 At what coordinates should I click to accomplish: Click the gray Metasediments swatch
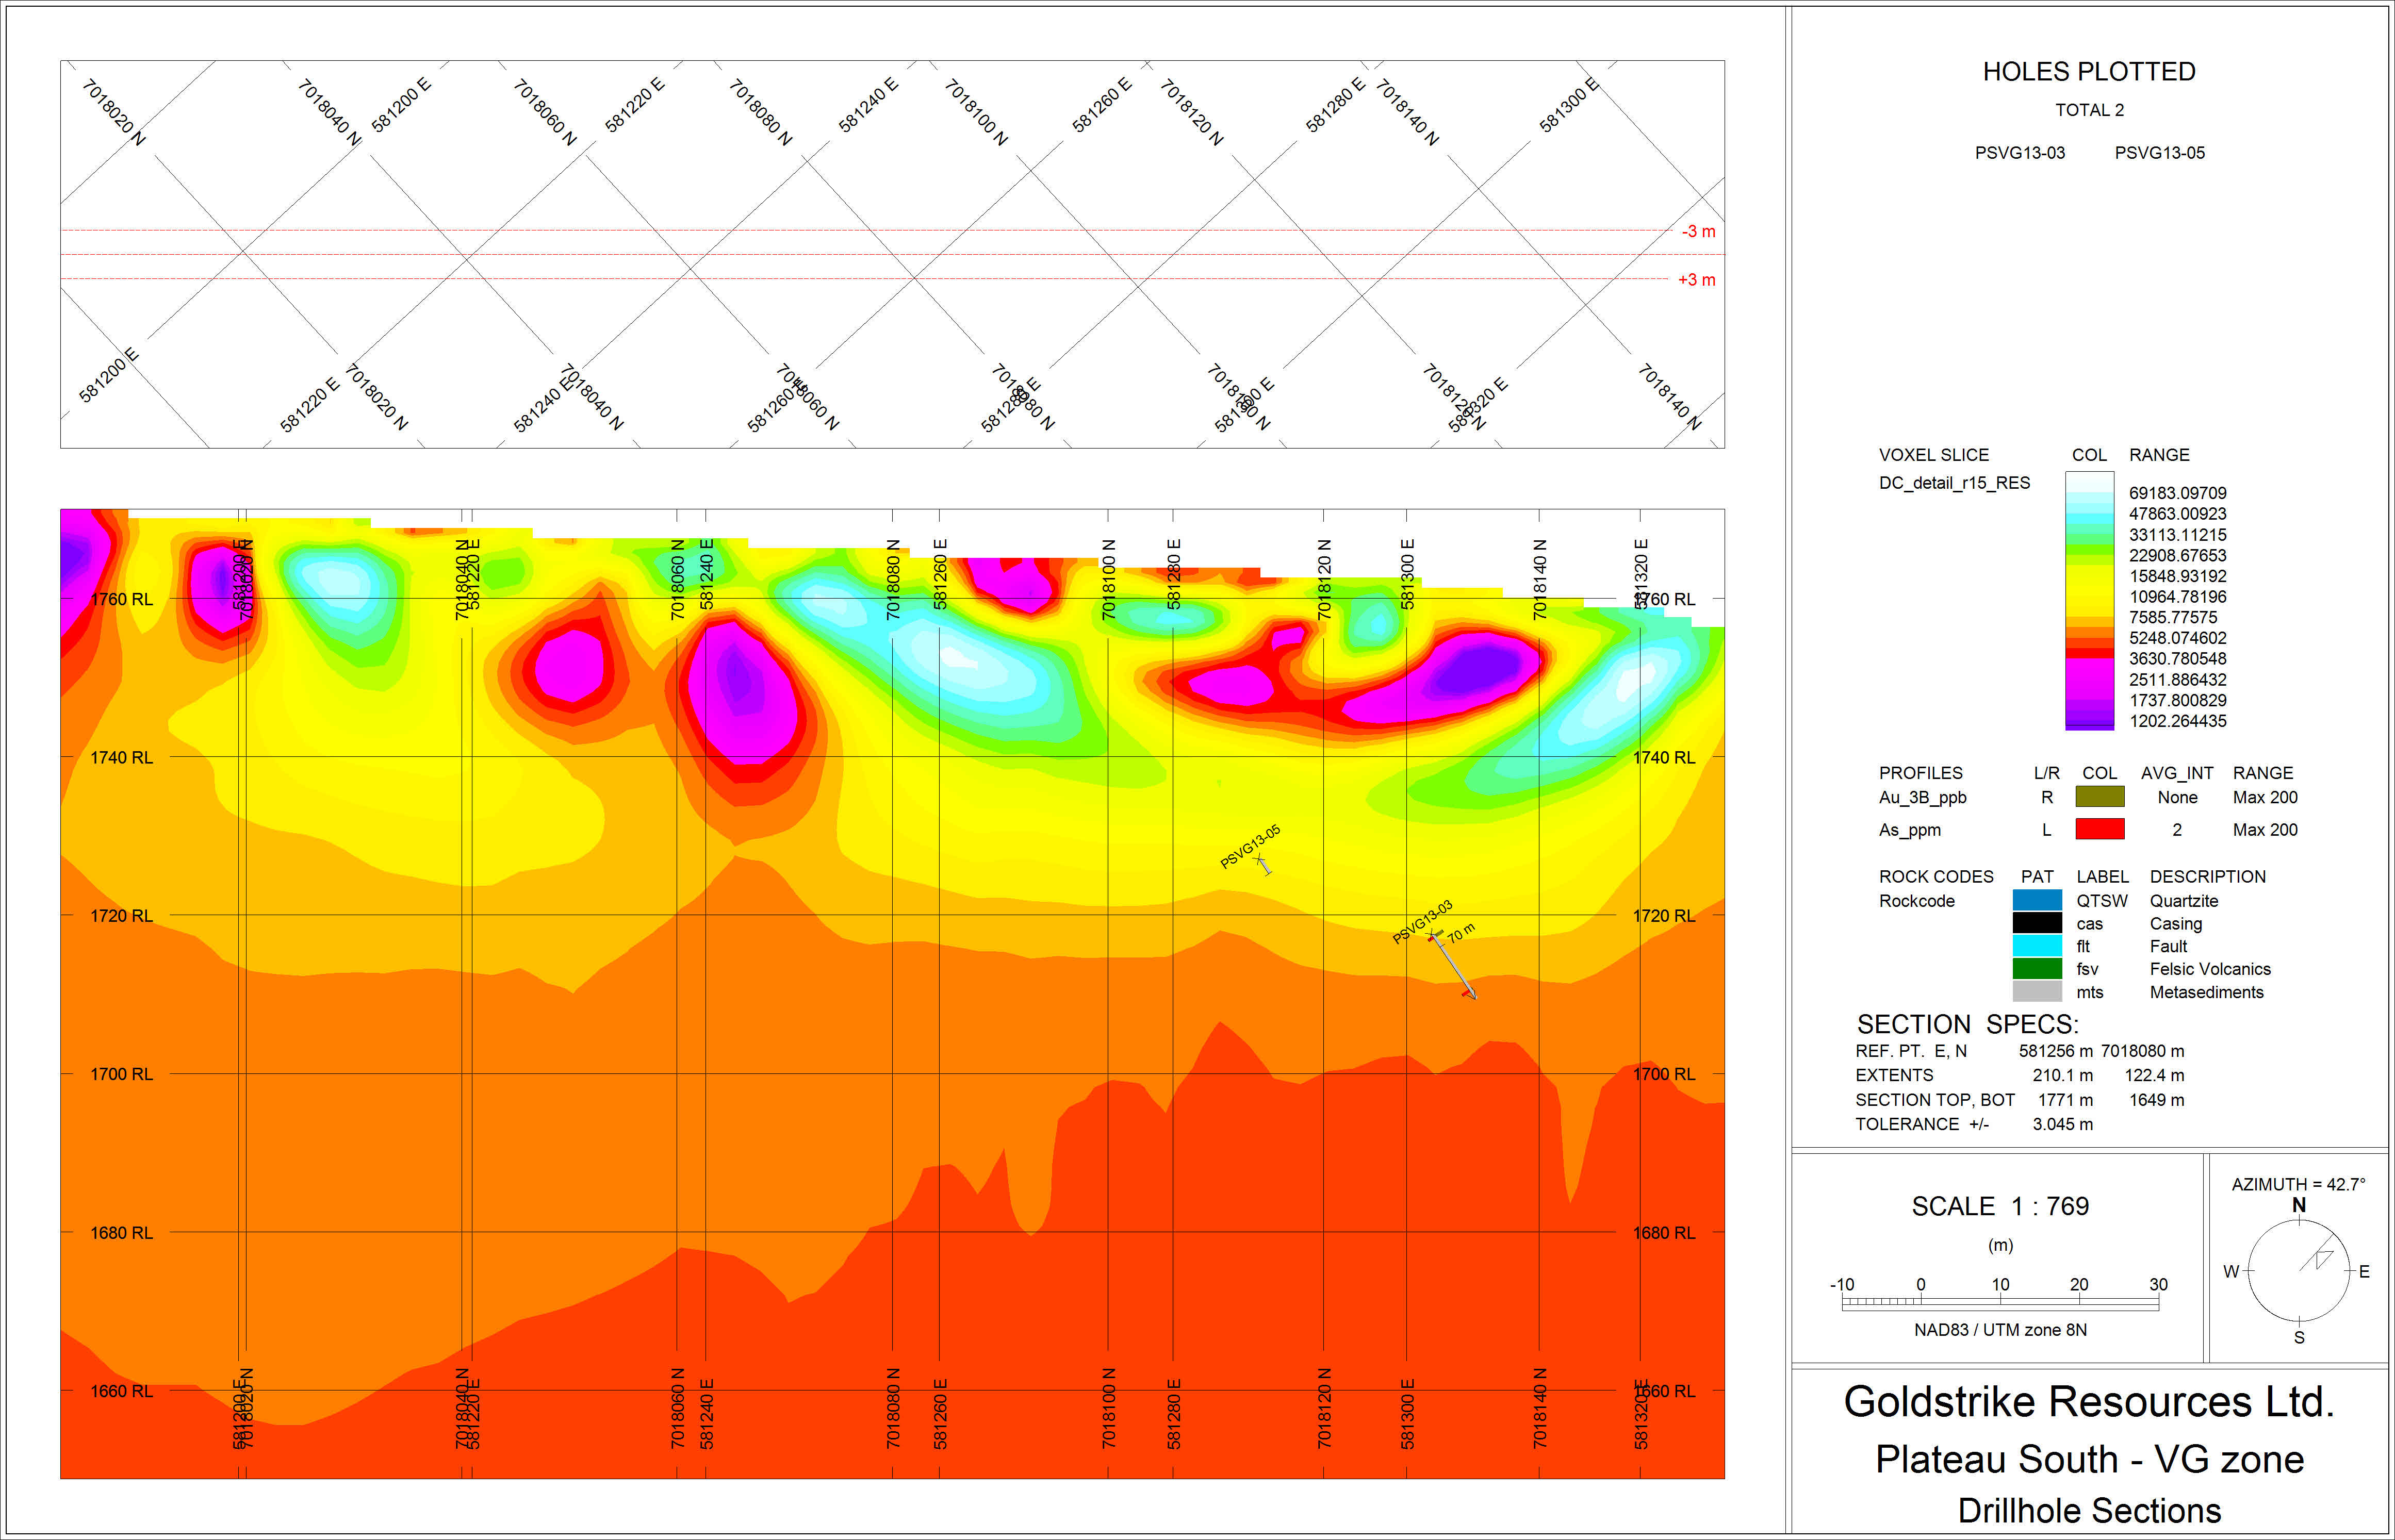[2037, 992]
